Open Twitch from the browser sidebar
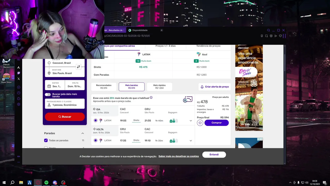This screenshot has height=186, width=330. click(19, 73)
